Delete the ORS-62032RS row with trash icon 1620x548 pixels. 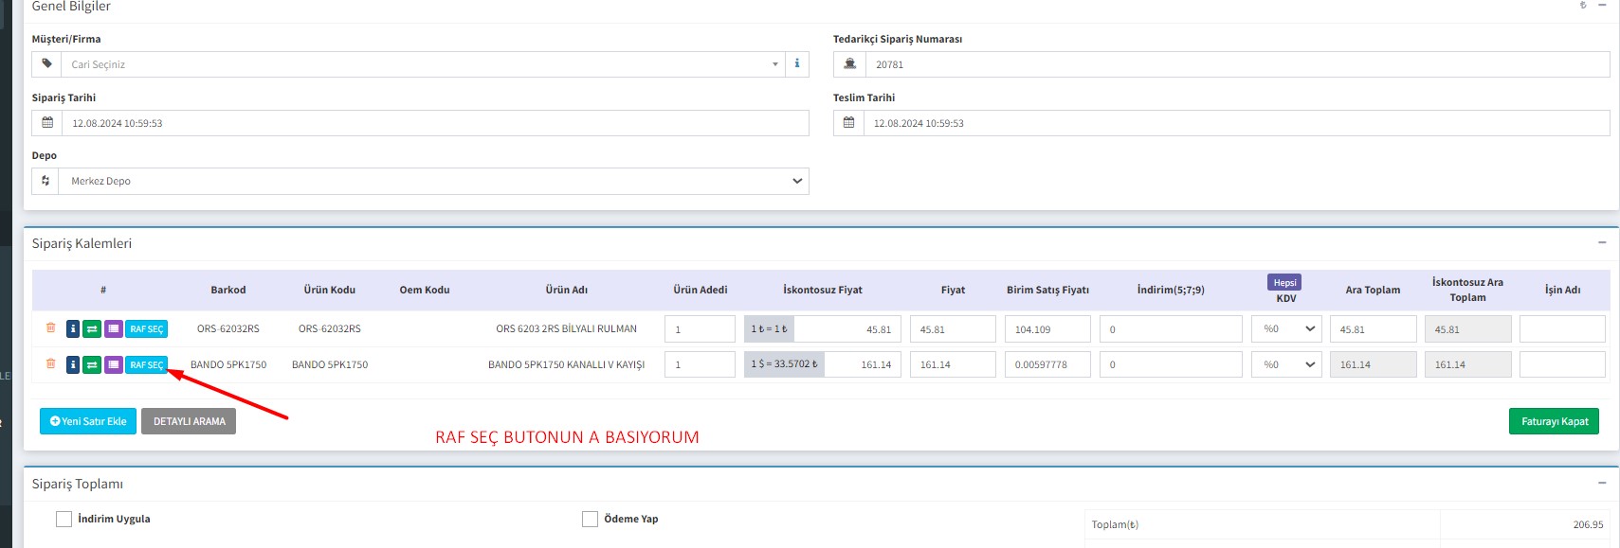(50, 328)
